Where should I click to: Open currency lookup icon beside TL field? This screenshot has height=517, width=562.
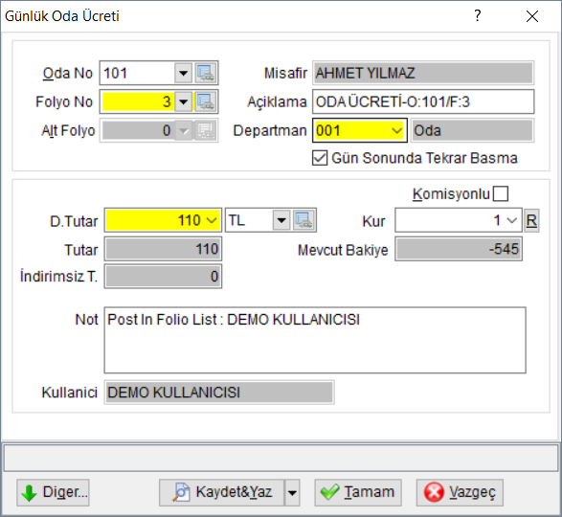303,220
